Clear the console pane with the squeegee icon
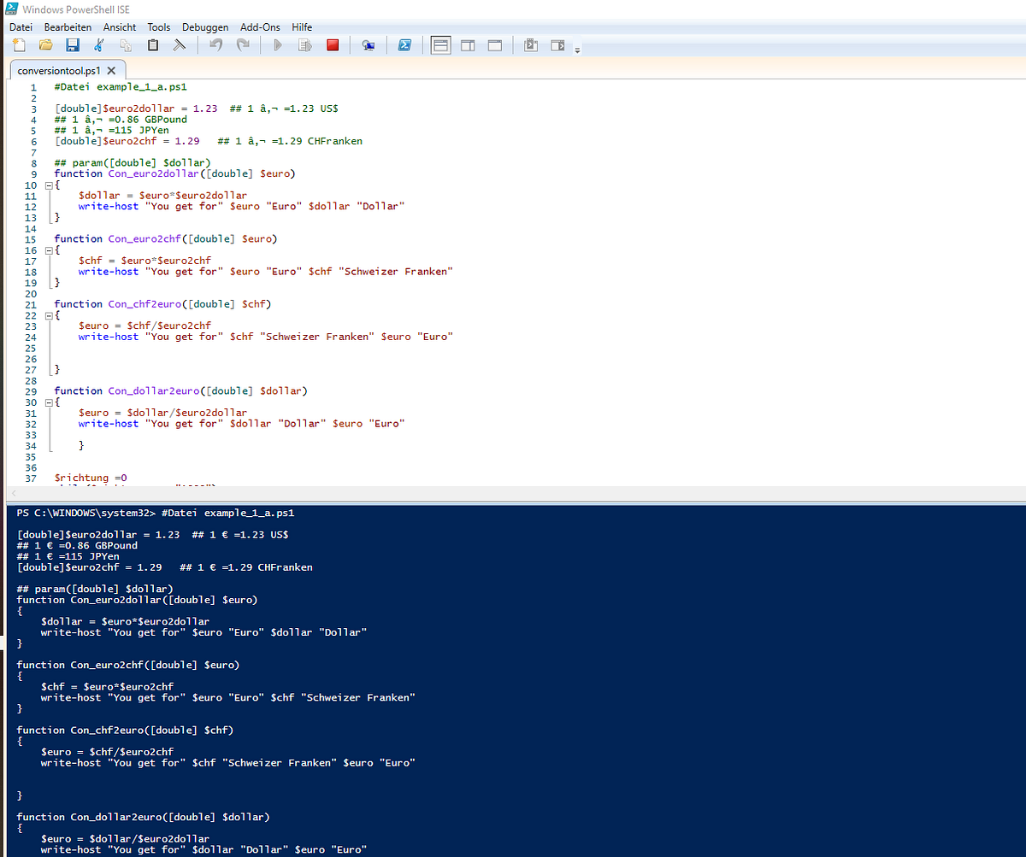This screenshot has width=1026, height=857. pos(180,44)
